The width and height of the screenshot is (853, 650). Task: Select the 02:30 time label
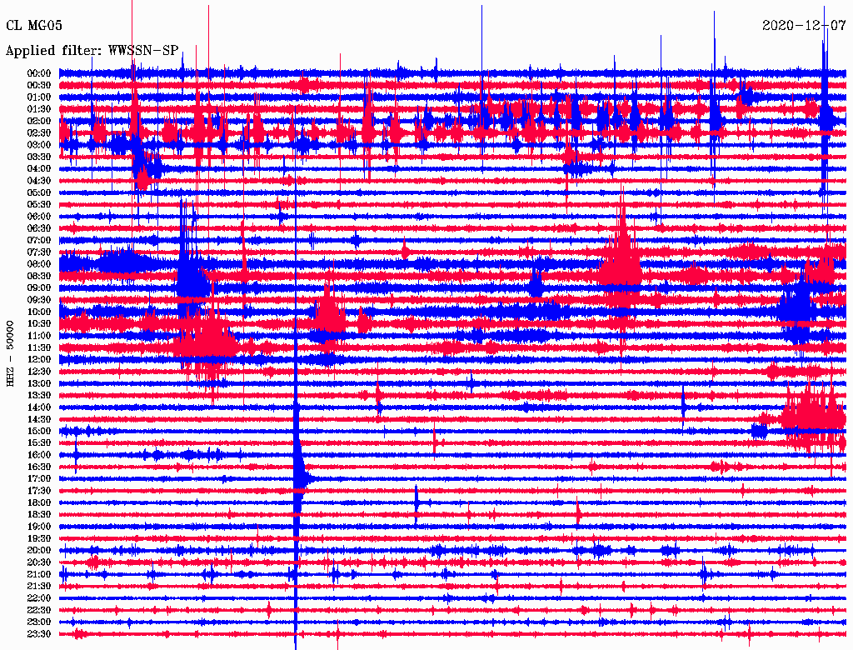pos(38,132)
